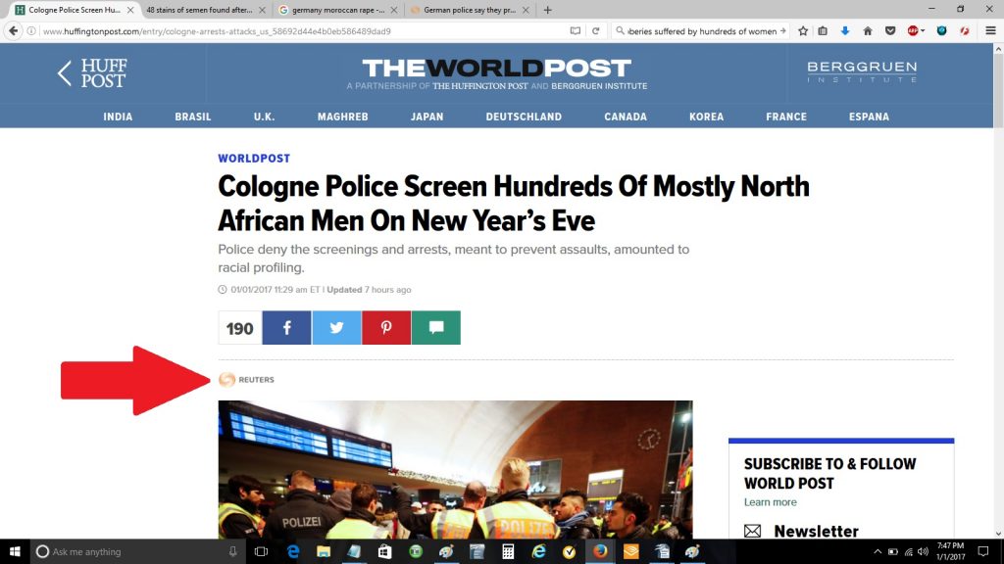Launch Microsoft Edge from the taskbar
The image size is (1004, 564).
pos(293,551)
